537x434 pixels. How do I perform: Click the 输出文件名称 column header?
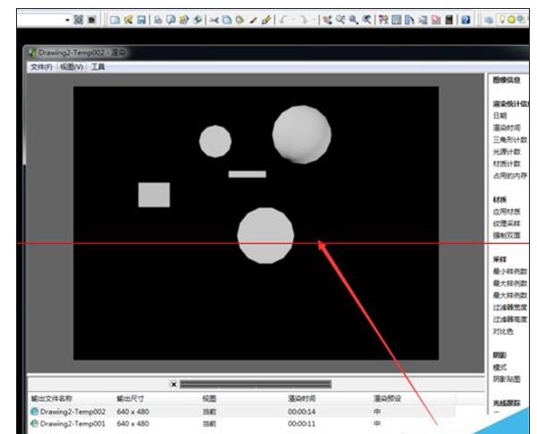[x=51, y=398]
